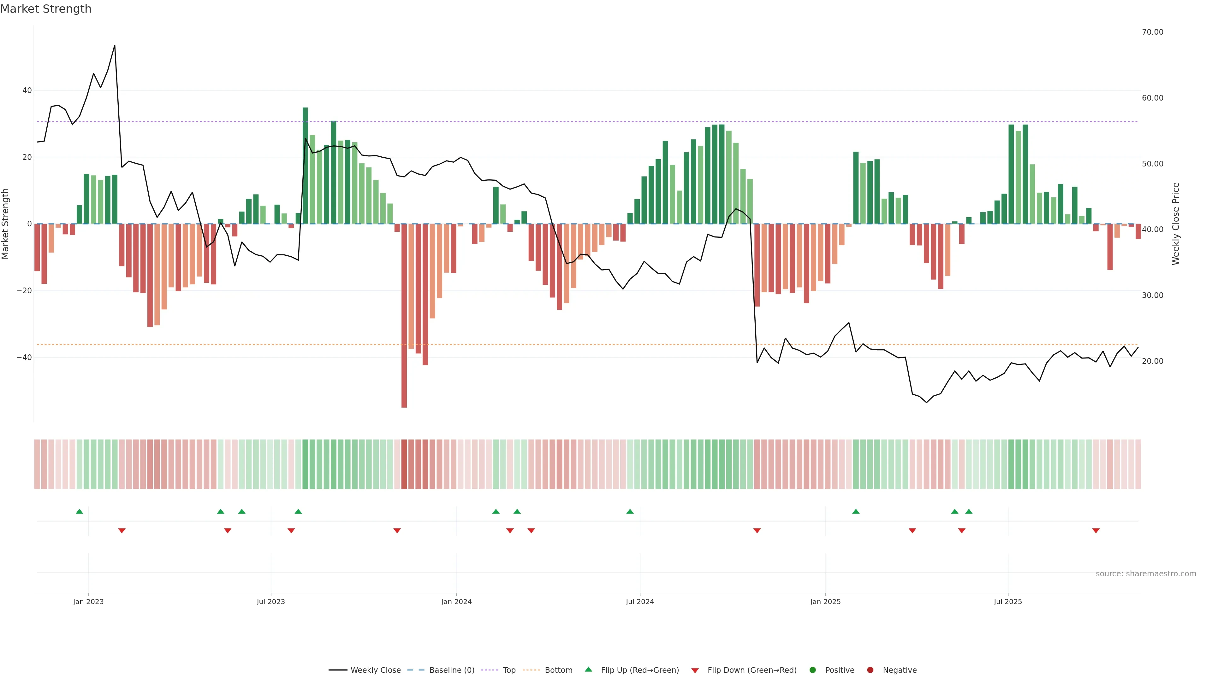This screenshot has width=1212, height=681.
Task: Click the first green flip-up marker near Jan 2023
Action: click(80, 511)
